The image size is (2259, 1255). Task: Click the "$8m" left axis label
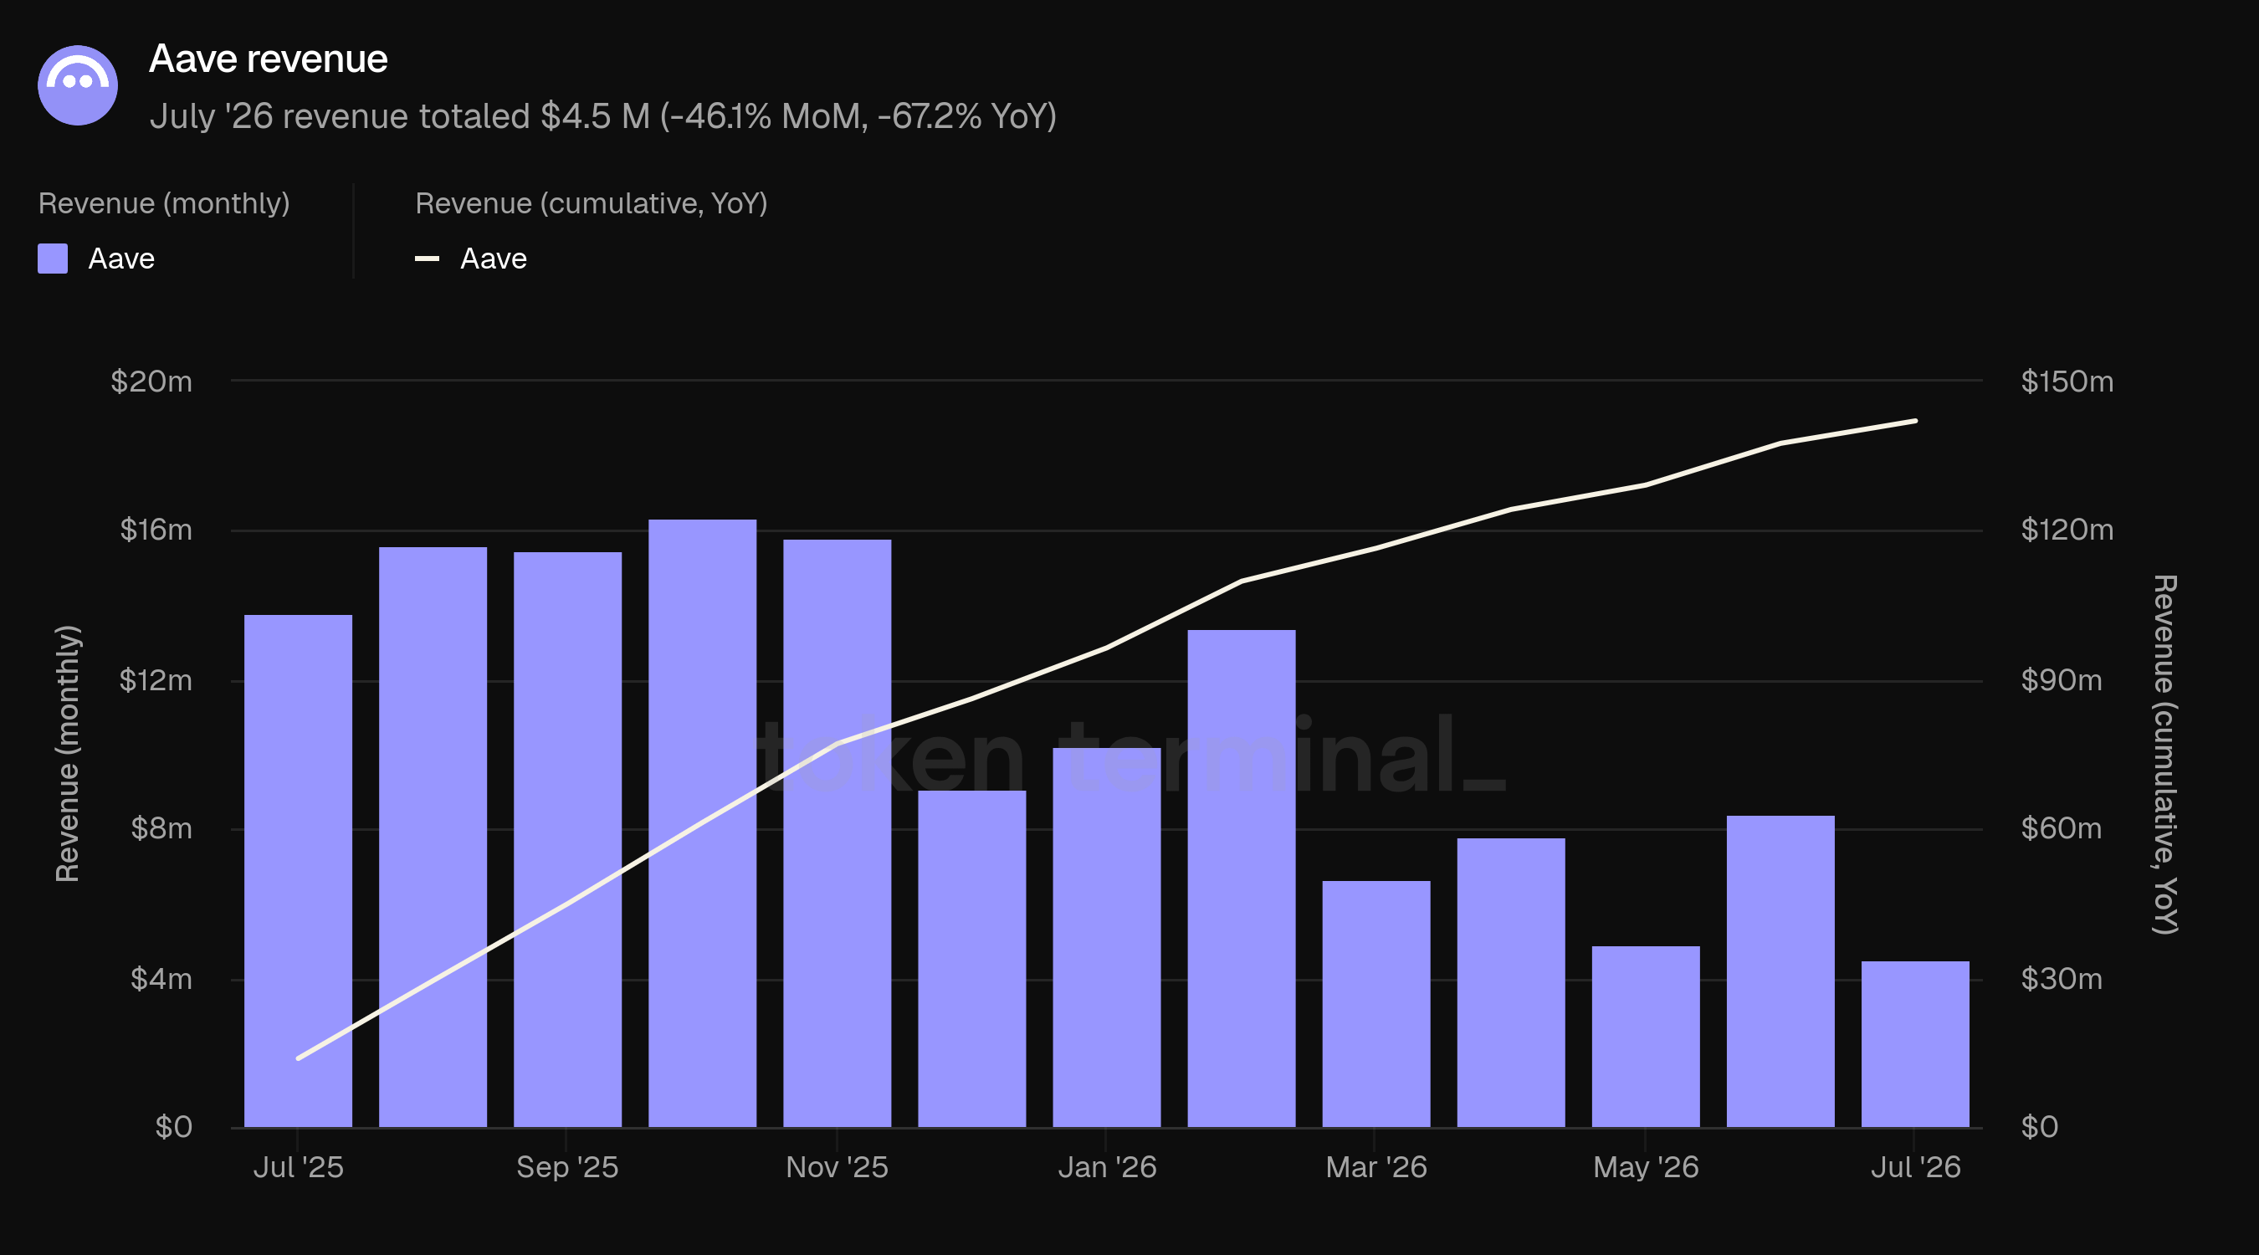click(161, 829)
